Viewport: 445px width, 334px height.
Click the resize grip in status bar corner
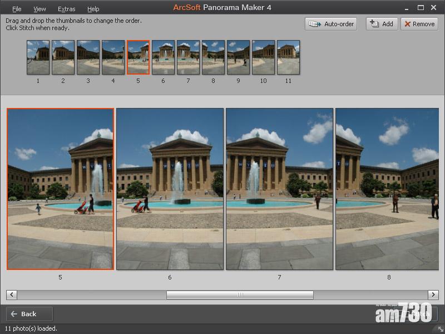click(441, 330)
